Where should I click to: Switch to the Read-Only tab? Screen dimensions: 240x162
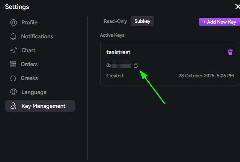115,22
